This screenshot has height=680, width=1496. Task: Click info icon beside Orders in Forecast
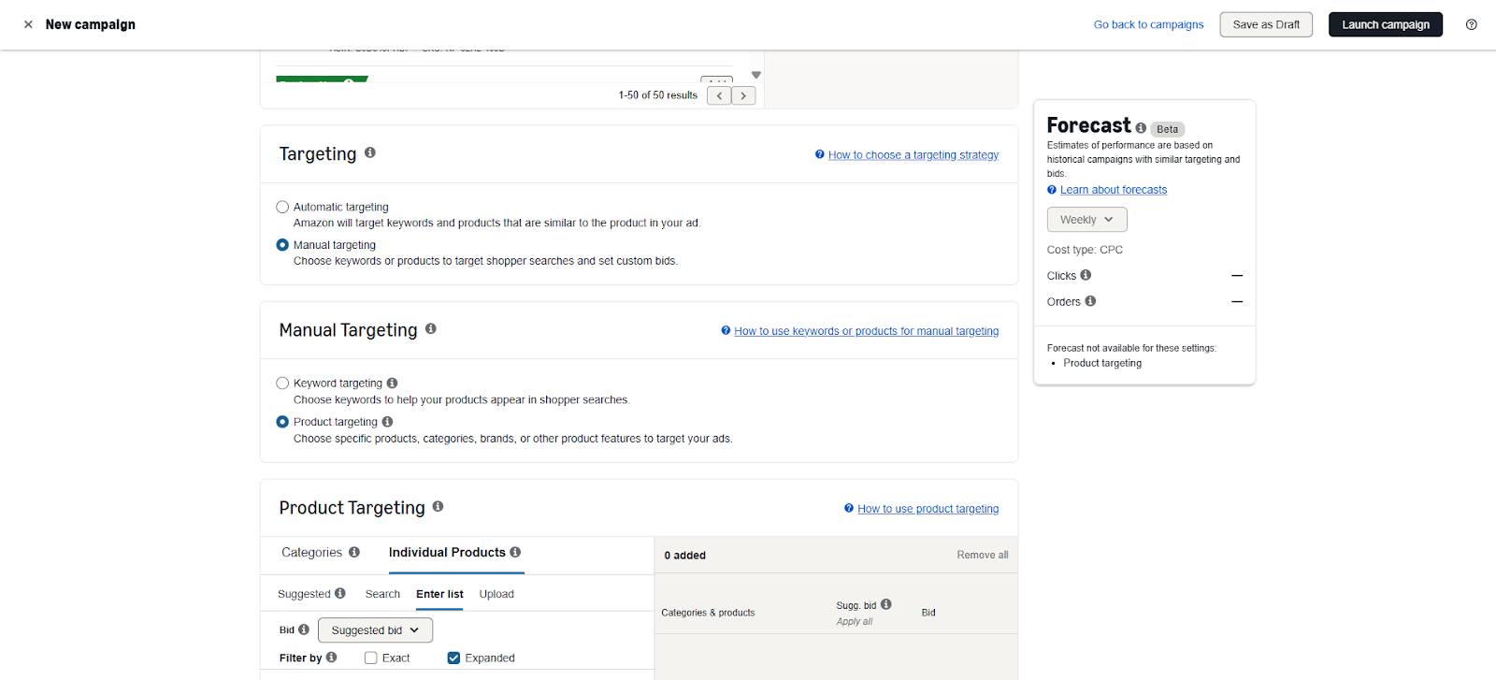[x=1090, y=301]
